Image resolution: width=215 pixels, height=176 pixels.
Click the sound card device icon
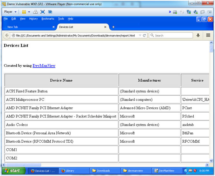196,12
